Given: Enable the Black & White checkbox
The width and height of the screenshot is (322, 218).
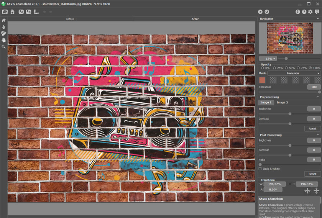Looking at the screenshot, I should 260,169.
